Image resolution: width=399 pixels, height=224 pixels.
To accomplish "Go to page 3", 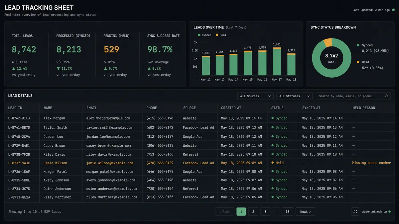I will click(x=265, y=212).
